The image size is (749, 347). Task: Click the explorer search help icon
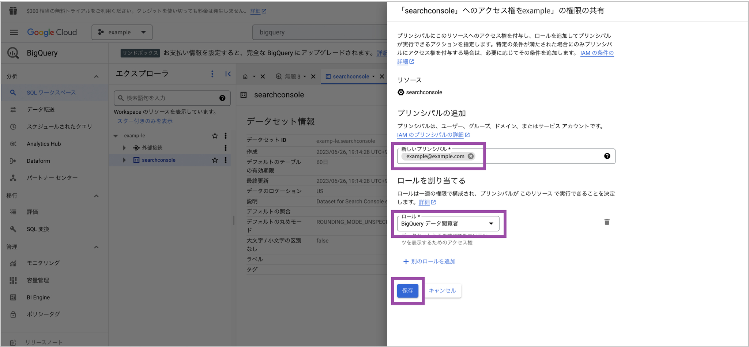(222, 98)
